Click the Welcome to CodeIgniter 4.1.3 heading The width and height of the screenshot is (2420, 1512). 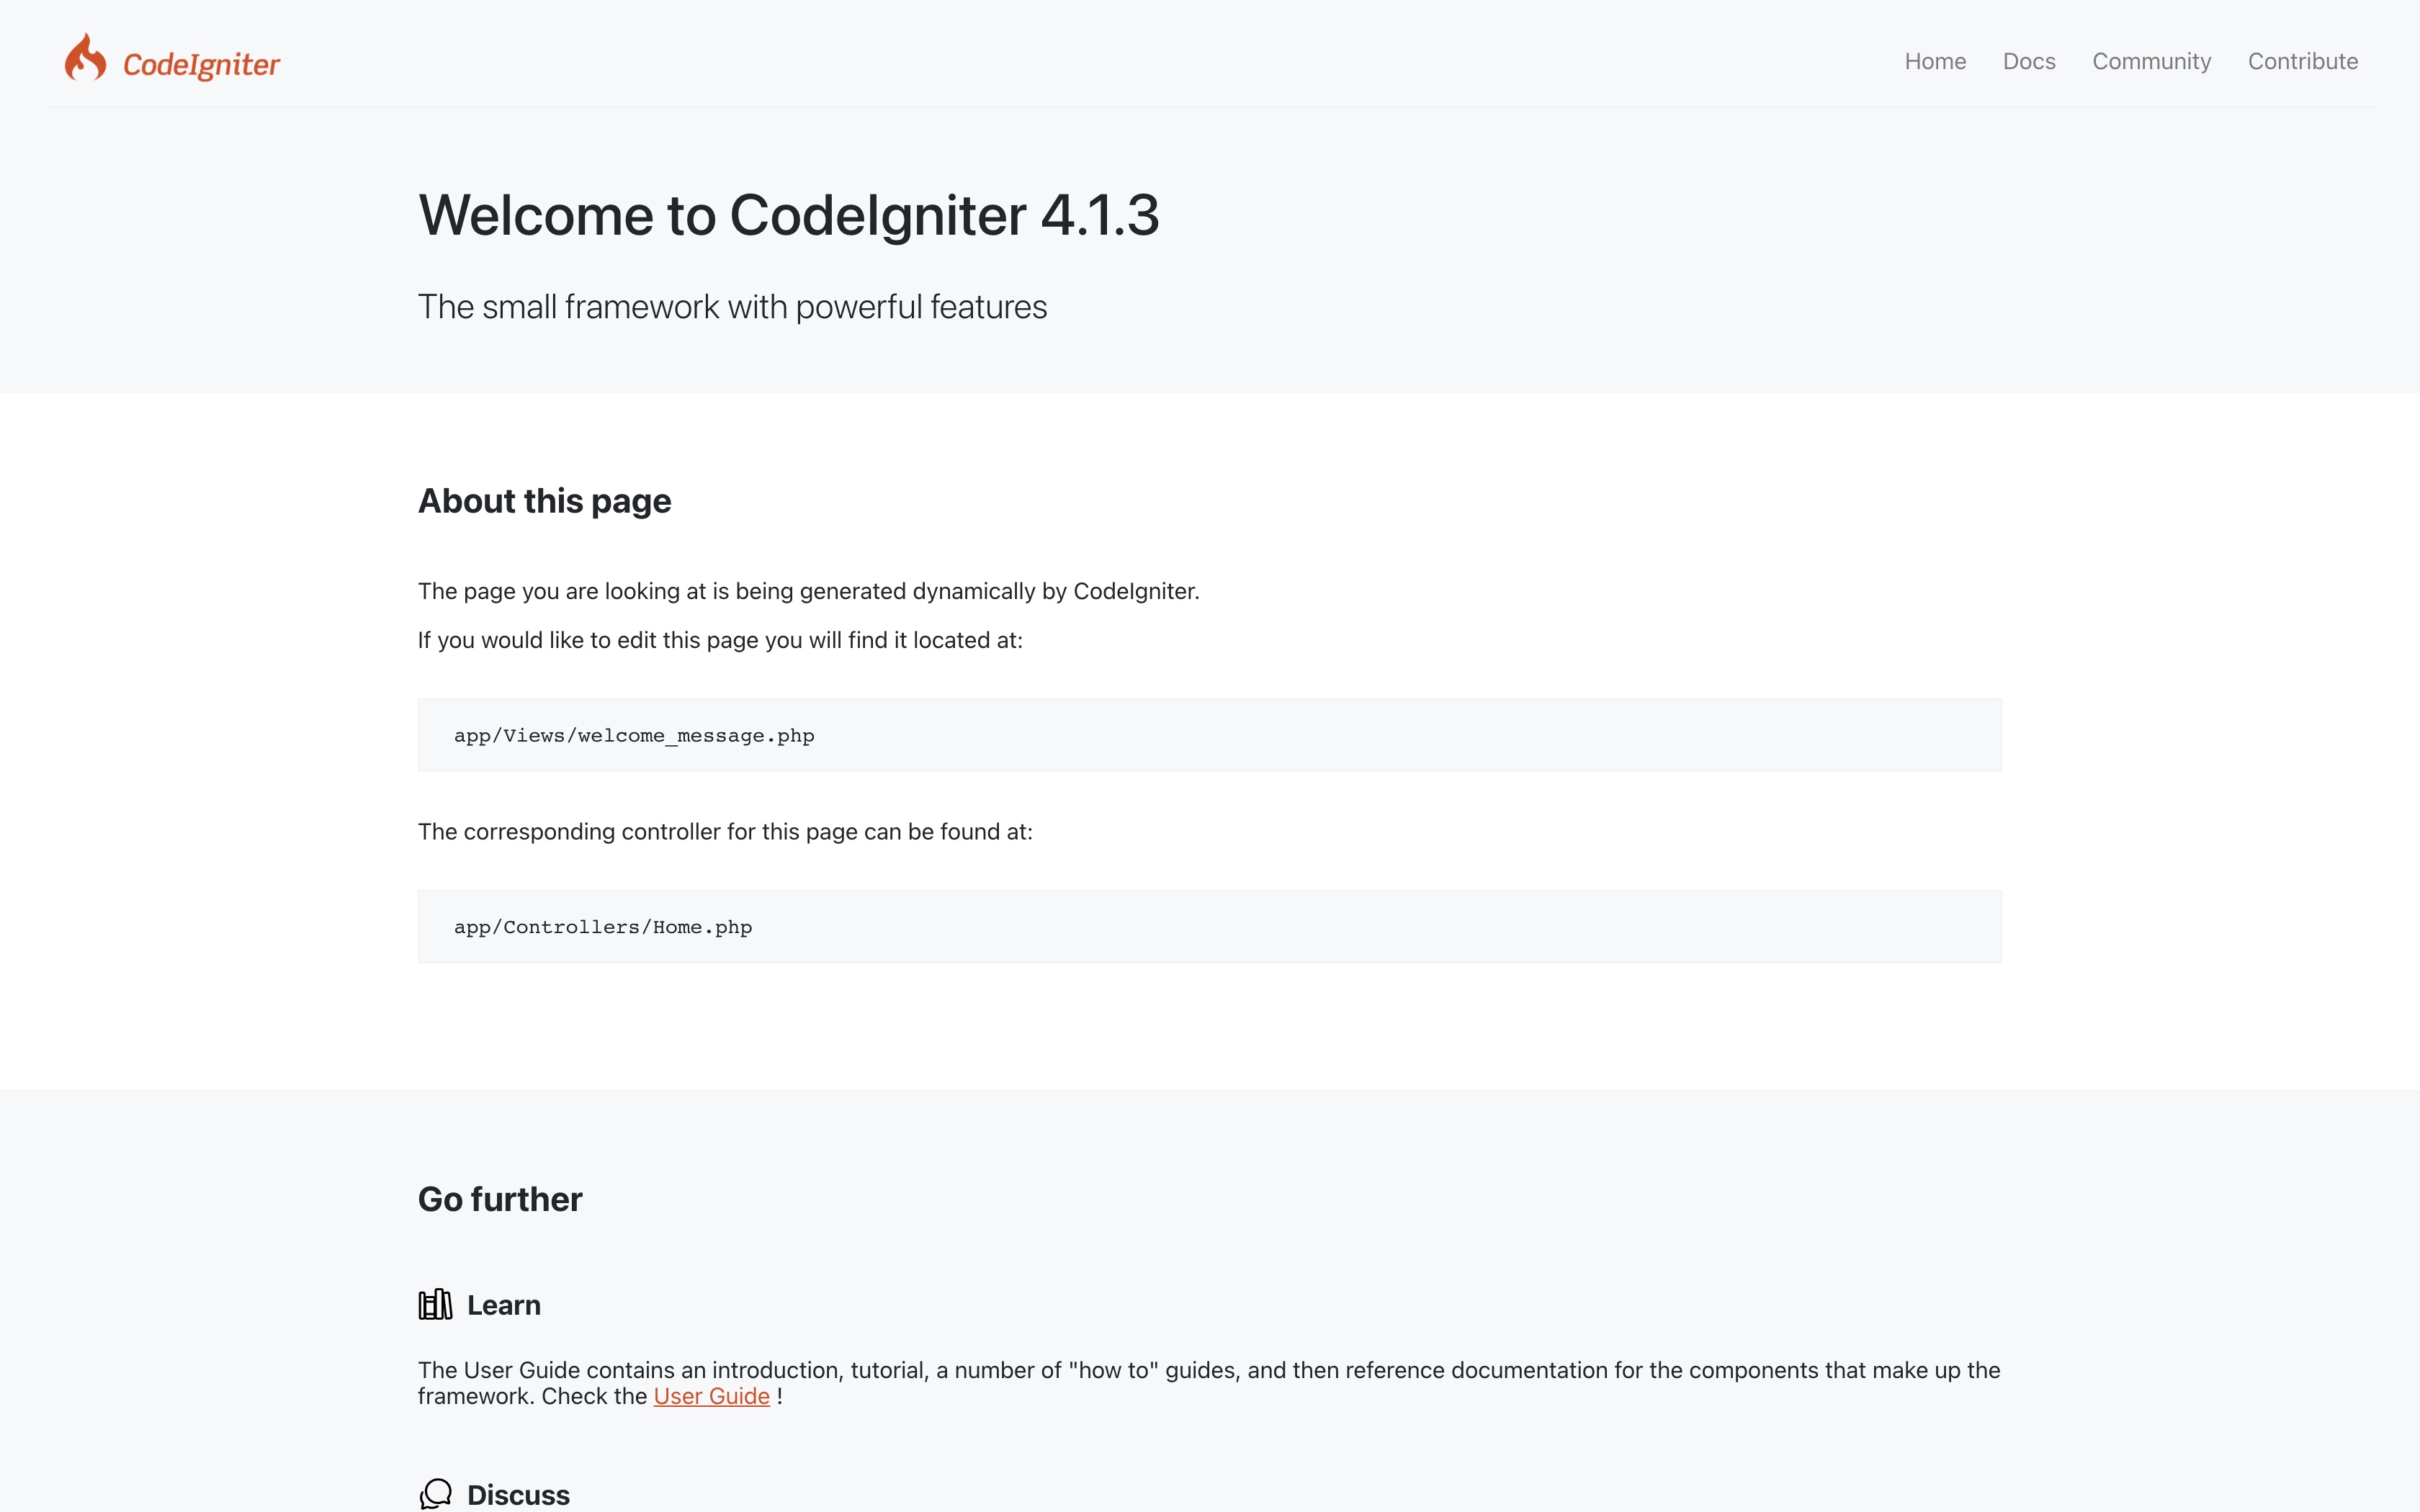788,215
